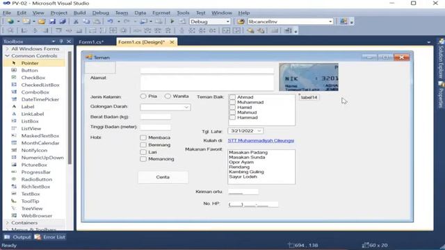Click the Paste icon in toolbar
Image resolution: width=445 pixels, height=250 pixels.
(97, 22)
